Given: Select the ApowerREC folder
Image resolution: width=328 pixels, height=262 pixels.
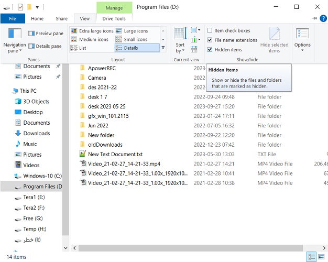Looking at the screenshot, I should 102,68.
